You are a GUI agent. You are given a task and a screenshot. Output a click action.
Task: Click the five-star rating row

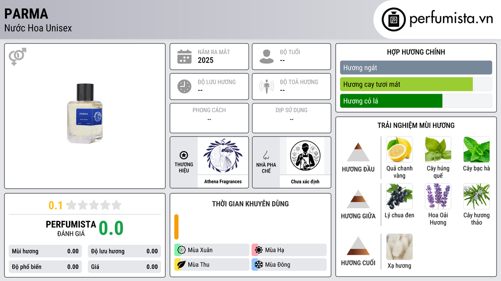tap(94, 205)
